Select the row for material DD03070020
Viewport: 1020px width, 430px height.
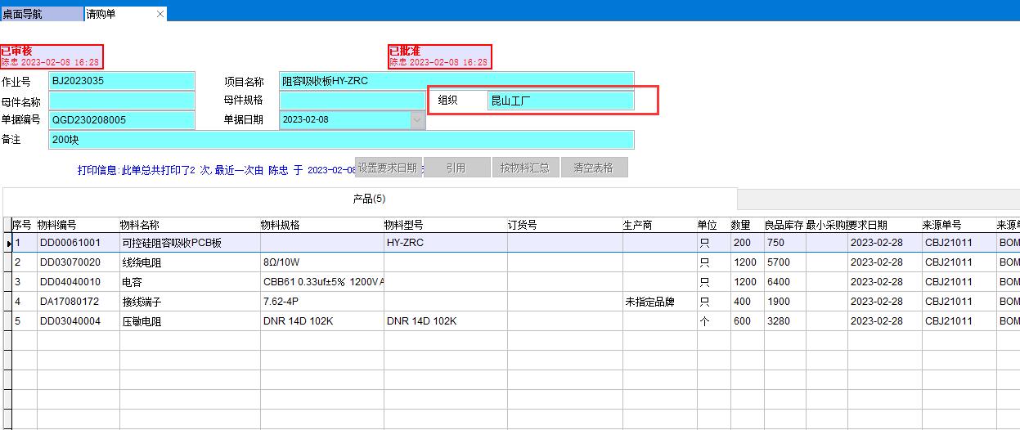pos(70,262)
